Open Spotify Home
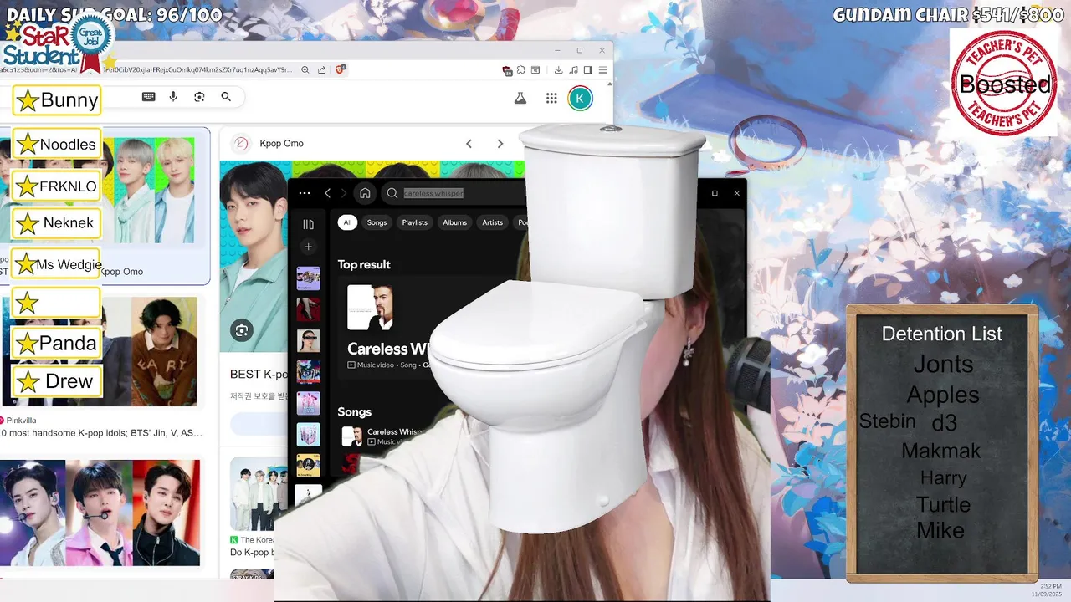Screen dimensions: 1071x602 click(x=365, y=193)
